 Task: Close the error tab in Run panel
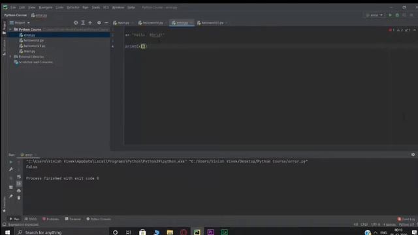(x=36, y=155)
